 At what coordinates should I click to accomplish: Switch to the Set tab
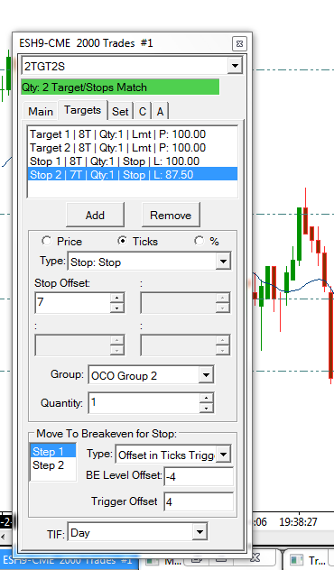(120, 111)
